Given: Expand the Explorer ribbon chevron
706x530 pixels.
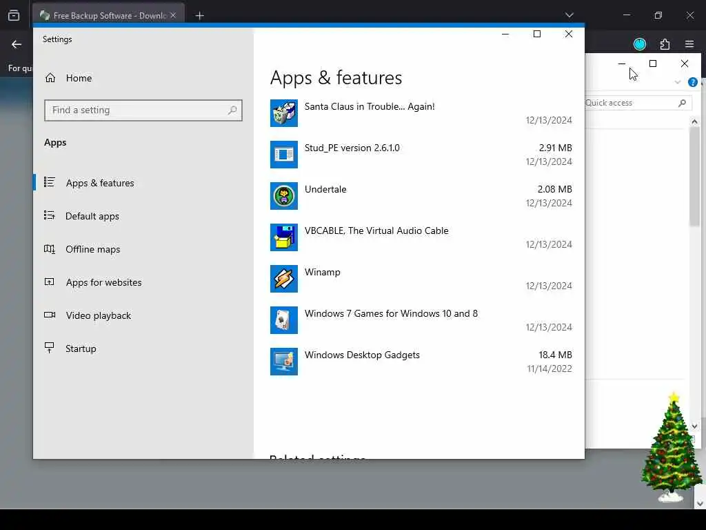Looking at the screenshot, I should click(678, 82).
